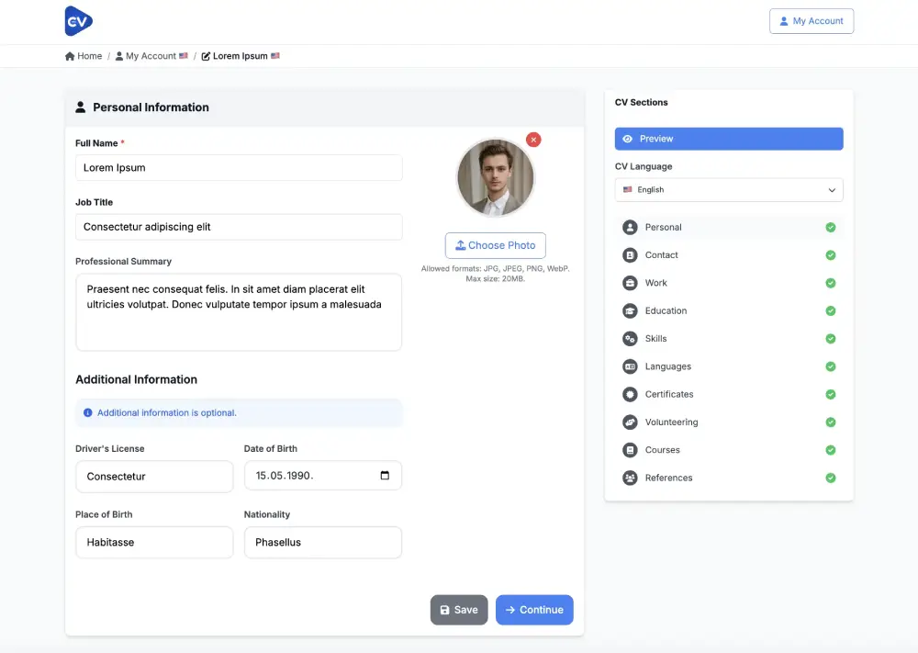Click the Choose Photo button
The width and height of the screenshot is (918, 653).
(495, 245)
